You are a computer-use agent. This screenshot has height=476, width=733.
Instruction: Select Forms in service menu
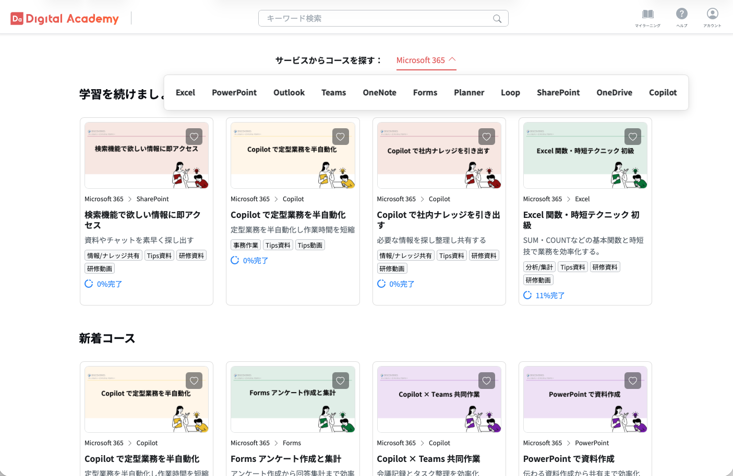click(425, 92)
